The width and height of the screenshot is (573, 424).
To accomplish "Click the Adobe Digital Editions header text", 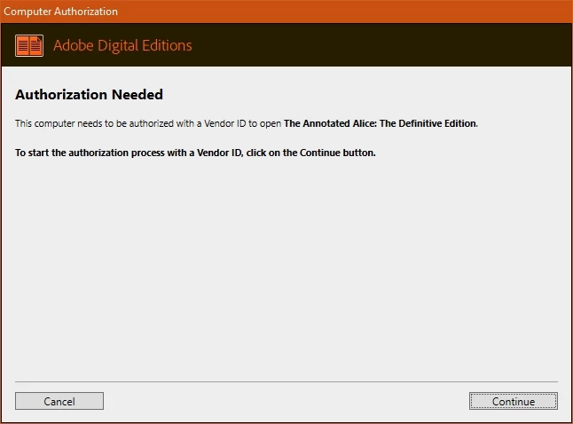I will 122,46.
